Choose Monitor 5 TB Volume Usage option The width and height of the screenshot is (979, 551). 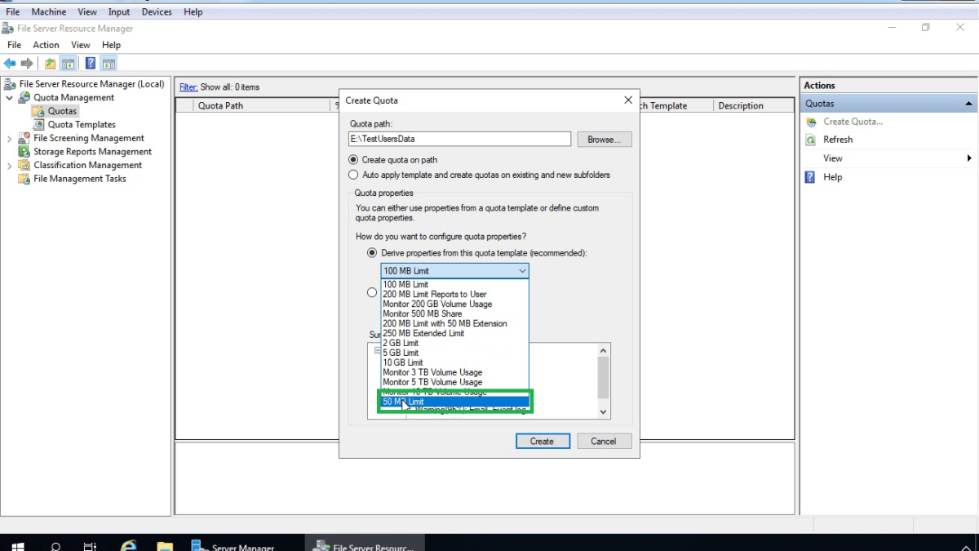point(455,382)
